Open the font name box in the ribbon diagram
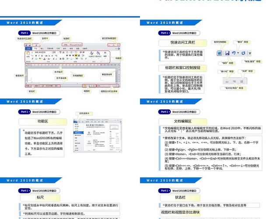280x219 pixels. [x=43, y=53]
